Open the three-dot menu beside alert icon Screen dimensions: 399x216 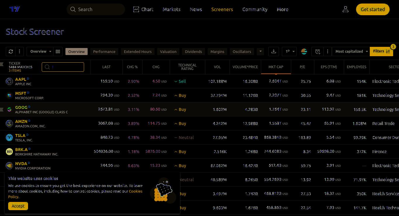[x=327, y=52]
